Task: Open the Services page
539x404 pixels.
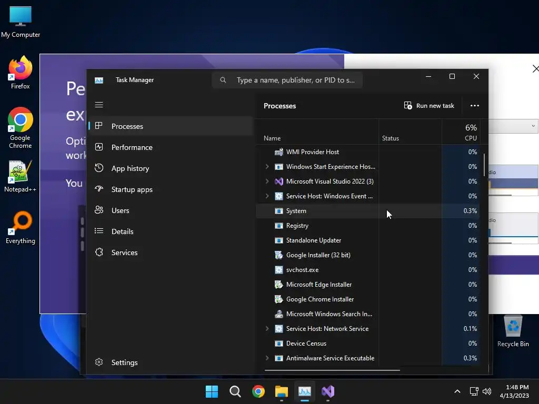Action: 171,252
